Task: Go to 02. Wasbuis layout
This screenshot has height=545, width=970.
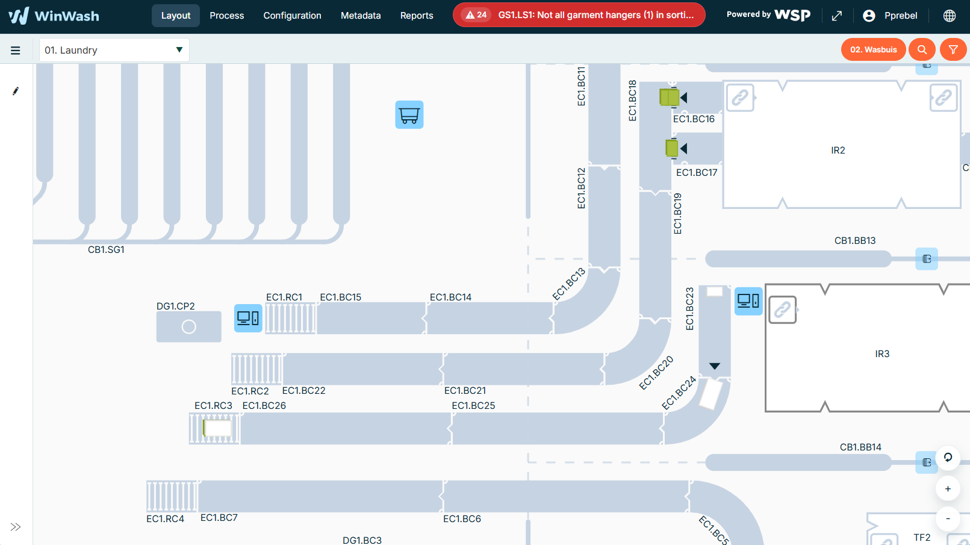Action: 873,50
